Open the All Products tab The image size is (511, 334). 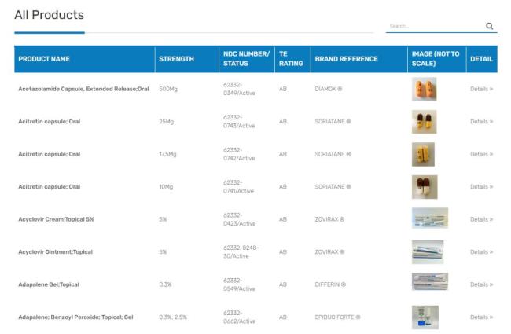click(50, 15)
